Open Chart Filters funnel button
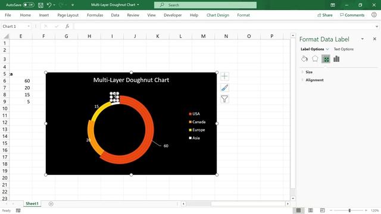The image size is (381, 214). [x=224, y=99]
